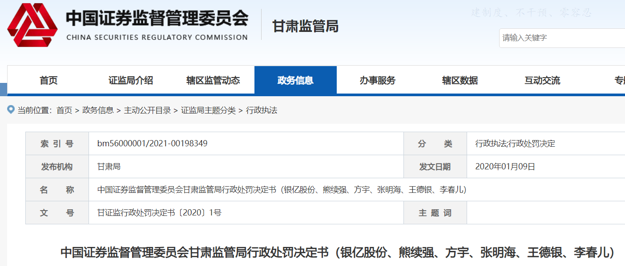Open the 证监局介绍 navigation tab
The width and height of the screenshot is (625, 266).
coord(131,80)
